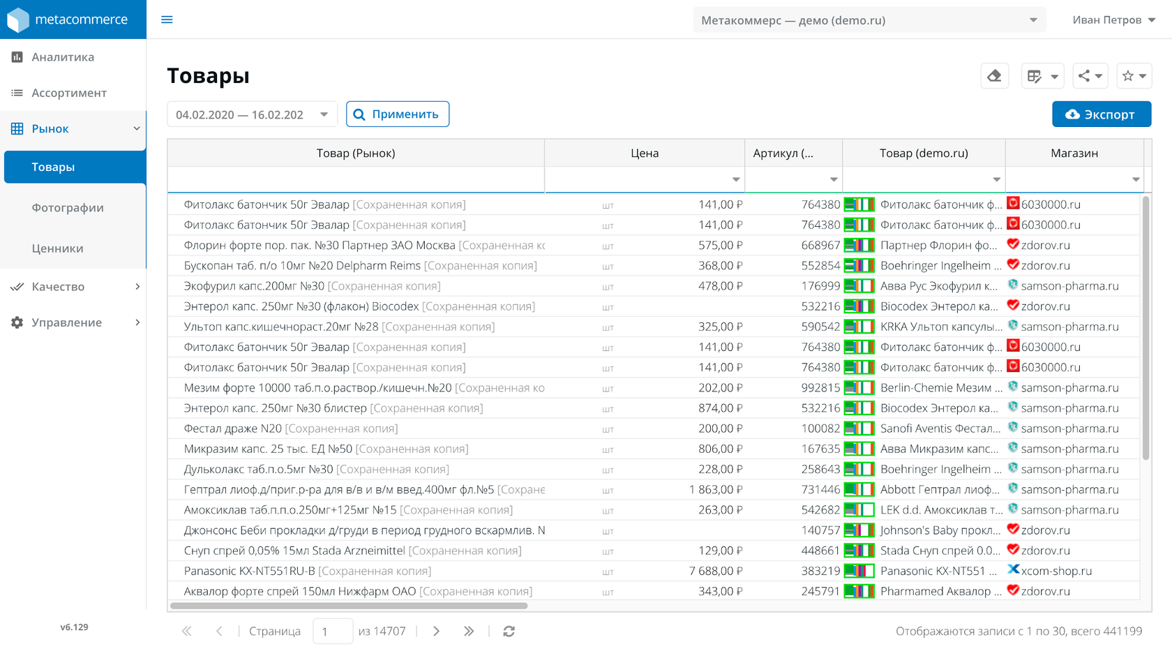Click the eraser clear-filters icon
The image size is (1172, 649).
[x=994, y=76]
